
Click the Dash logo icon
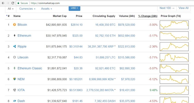tap(14, 101)
